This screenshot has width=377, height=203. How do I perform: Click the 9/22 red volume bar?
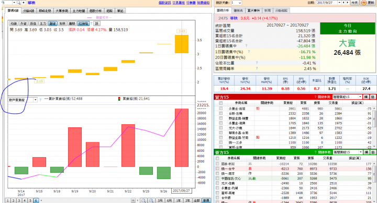(x=128, y=146)
